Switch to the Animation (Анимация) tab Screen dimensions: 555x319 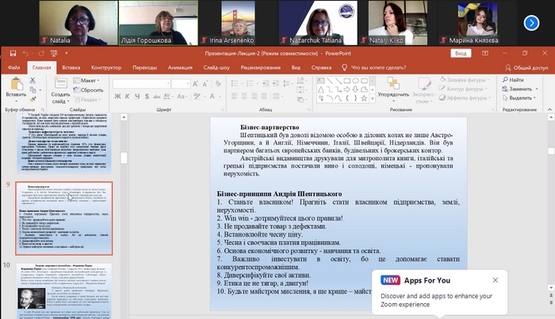[x=180, y=67]
